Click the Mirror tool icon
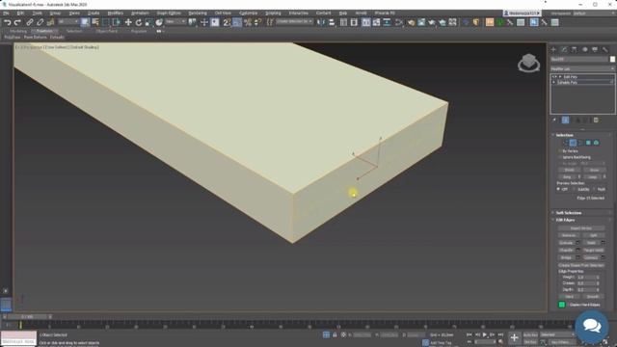The image size is (617, 347). [321, 22]
